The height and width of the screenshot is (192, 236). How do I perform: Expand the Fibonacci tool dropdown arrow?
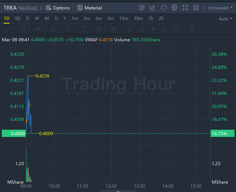pos(59,29)
